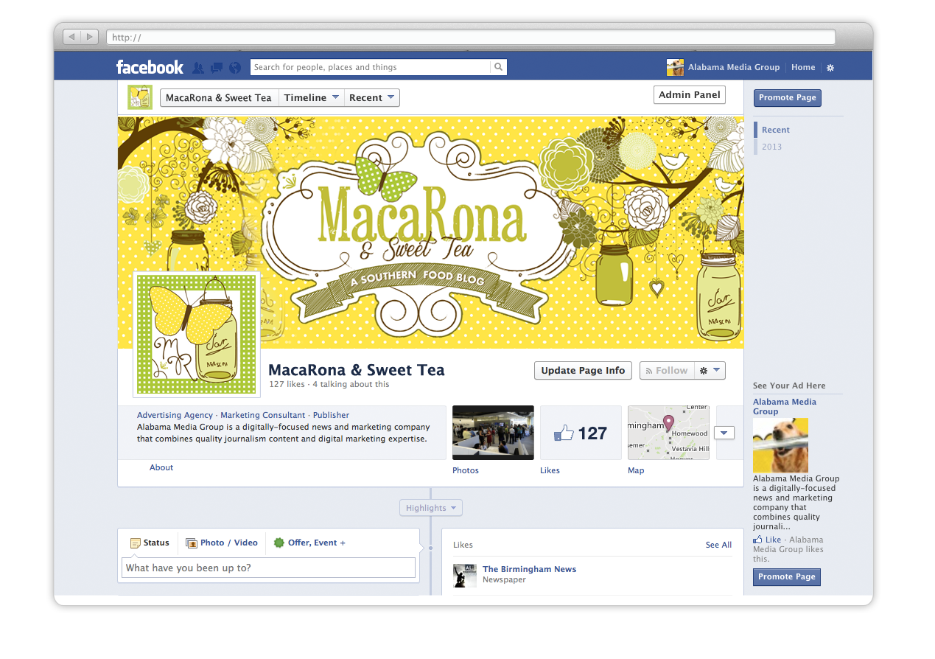Click Advertising Agency category link
Image resolution: width=935 pixels, height=659 pixels.
[x=175, y=415]
